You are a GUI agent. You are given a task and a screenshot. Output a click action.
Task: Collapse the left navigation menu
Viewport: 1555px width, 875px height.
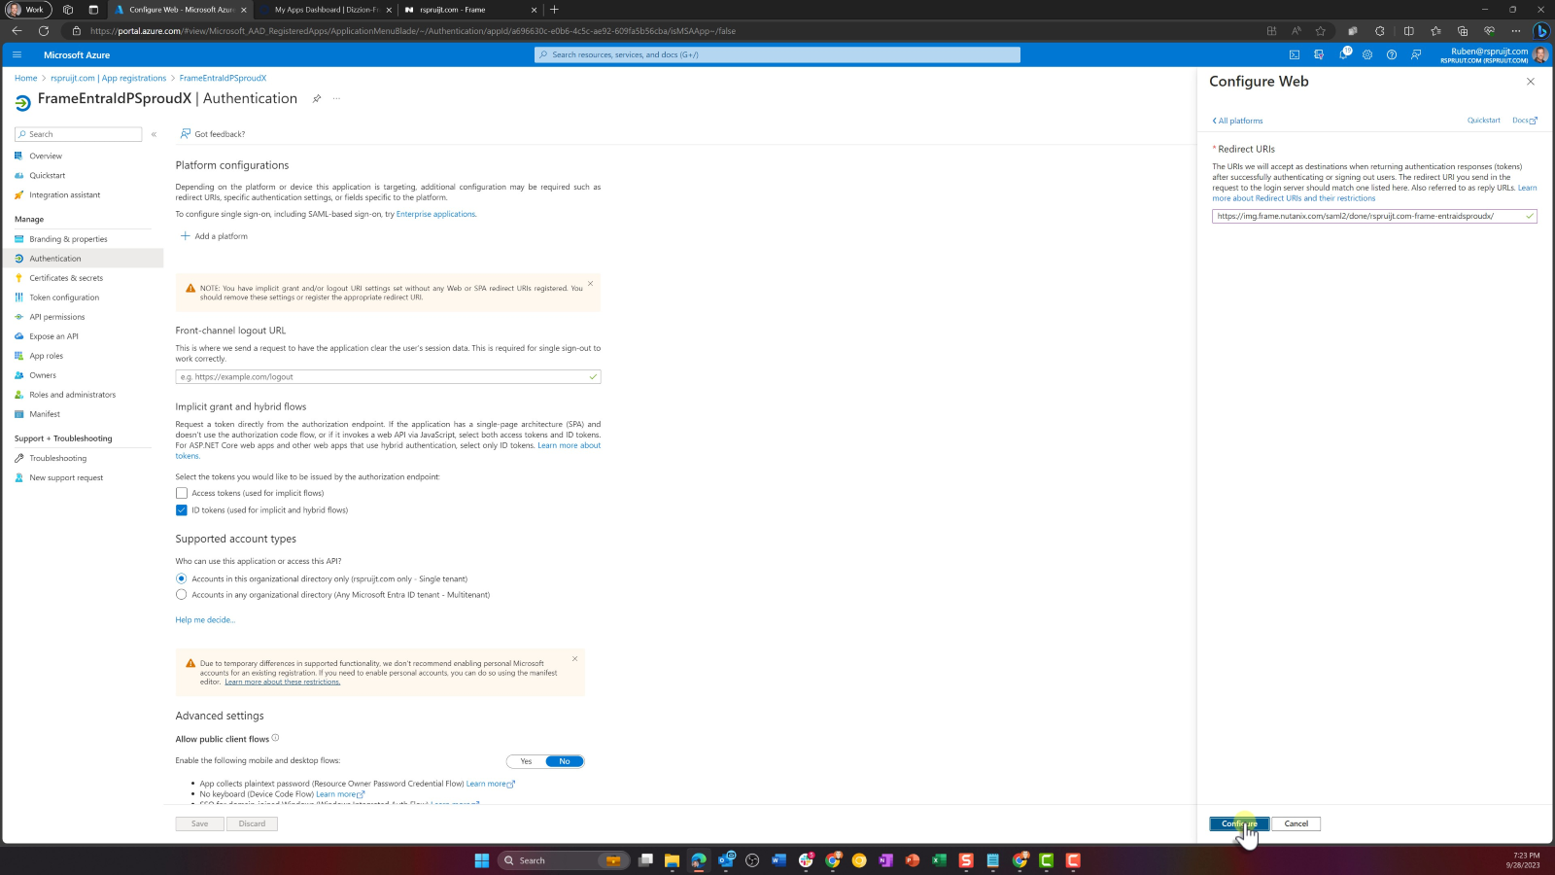coord(154,134)
